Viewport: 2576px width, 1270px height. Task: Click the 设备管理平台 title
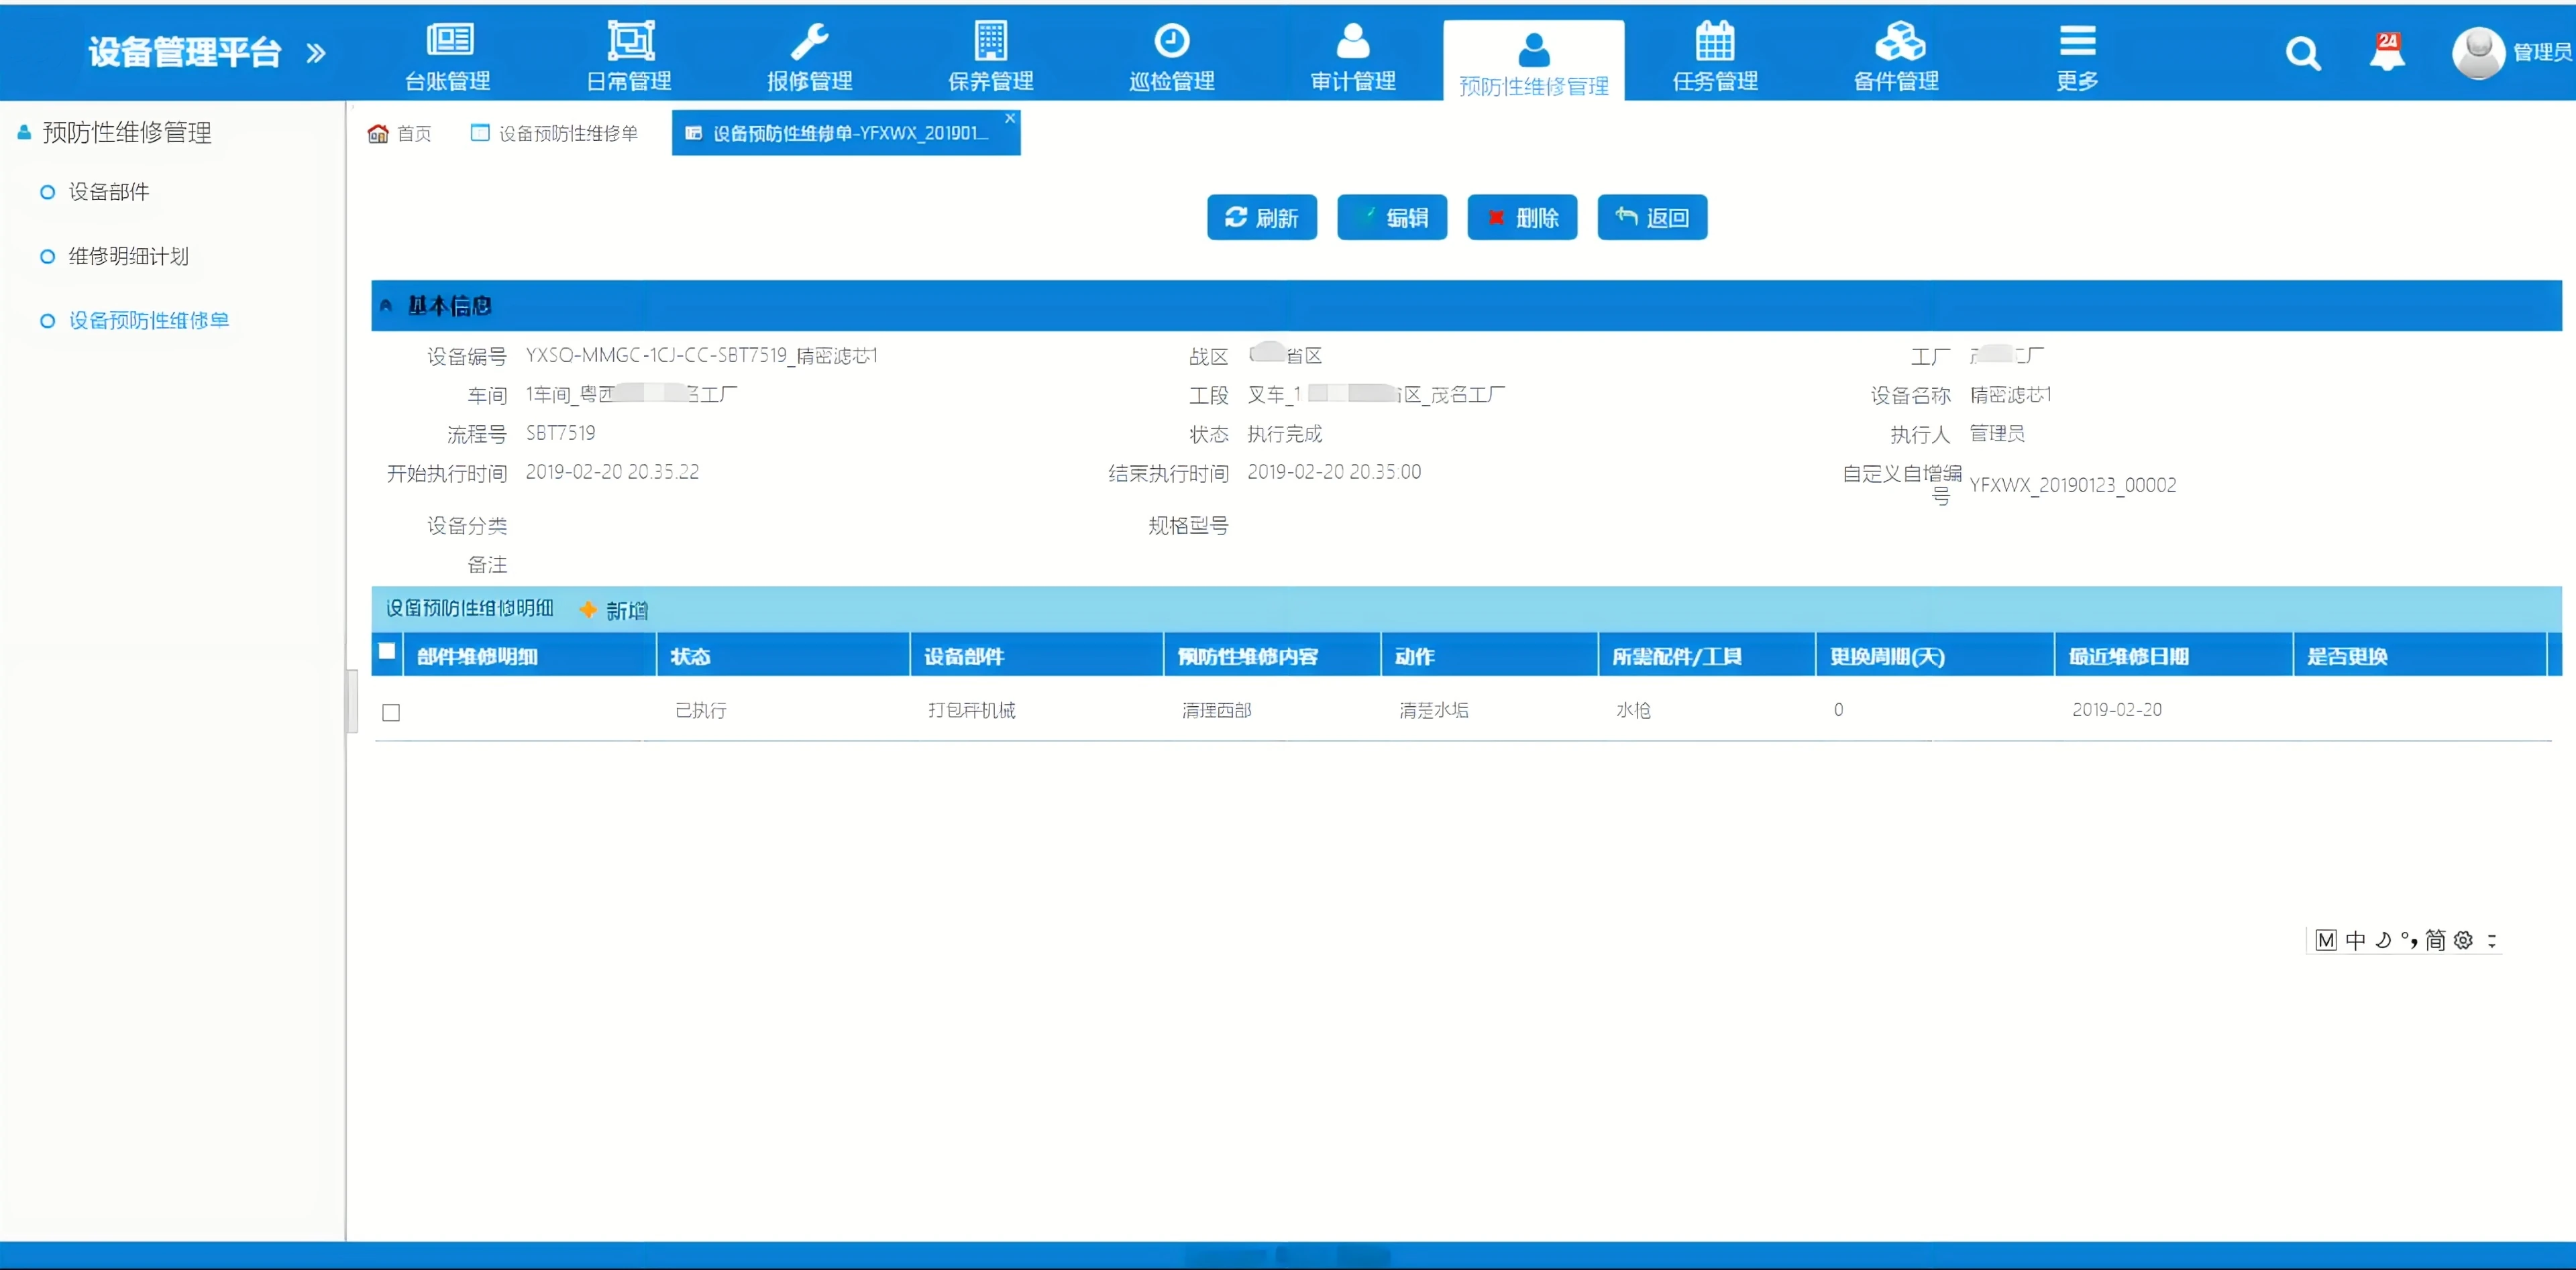[184, 52]
